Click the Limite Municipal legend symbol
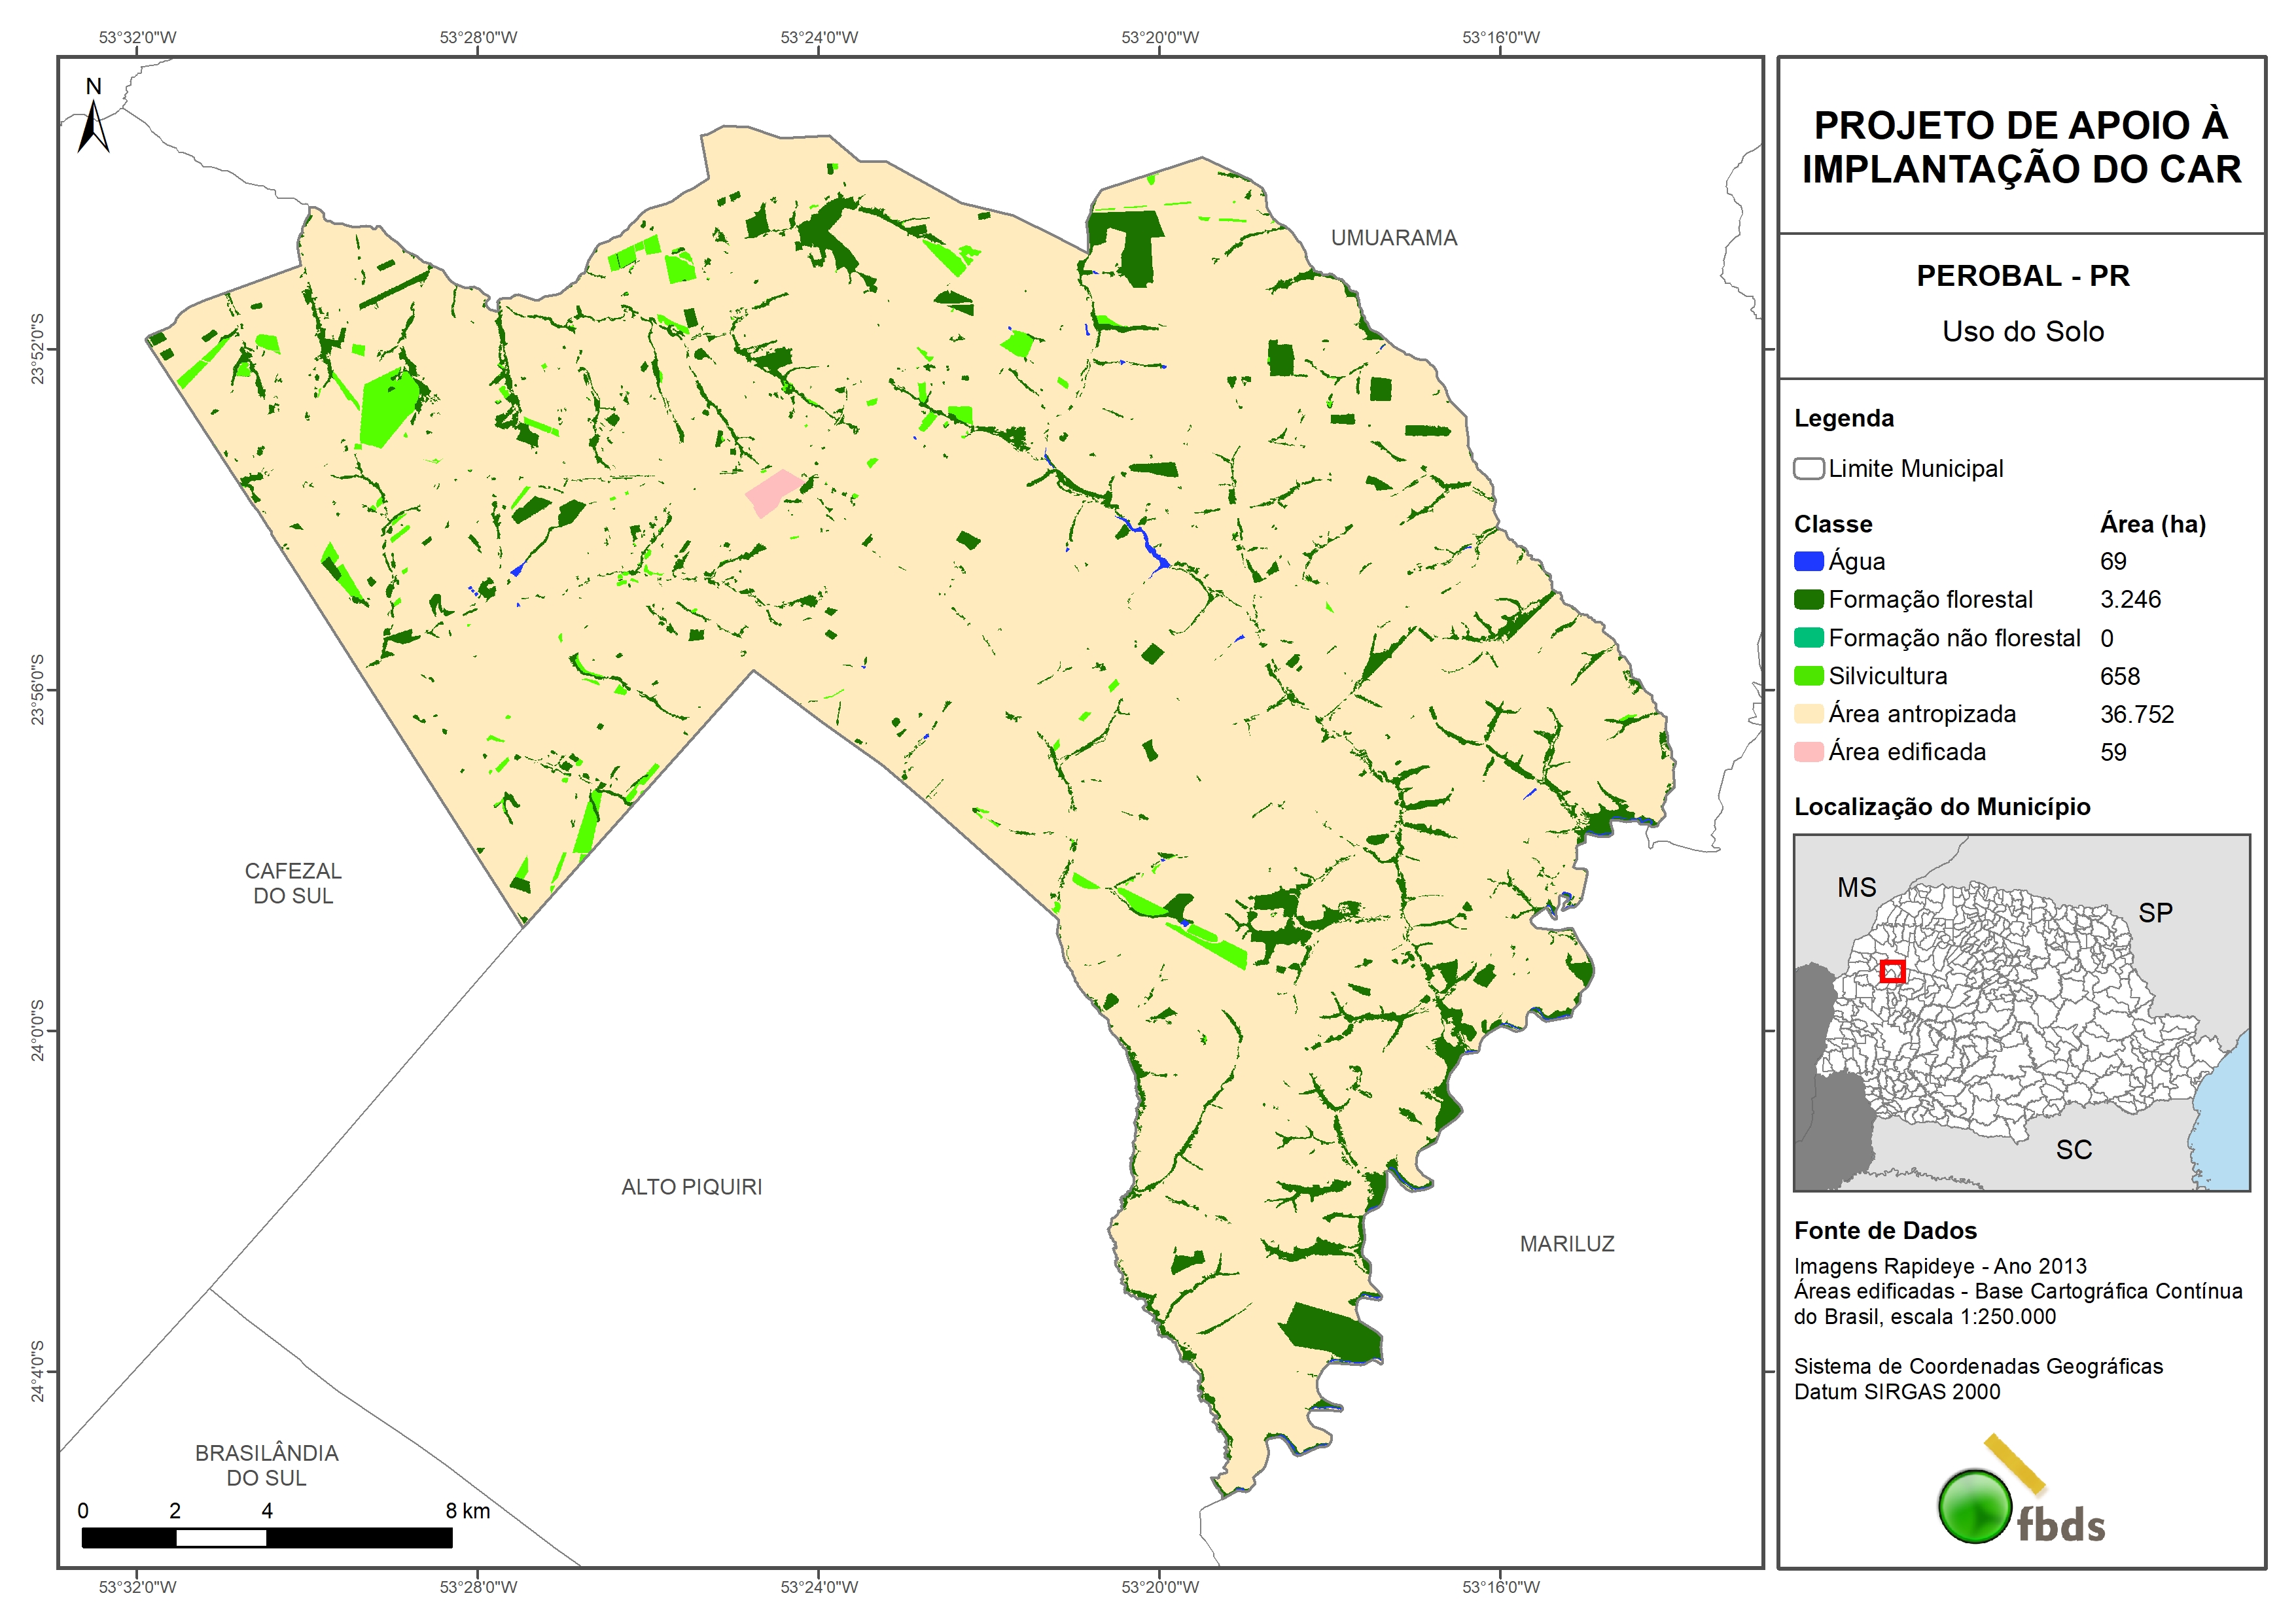 1808,468
